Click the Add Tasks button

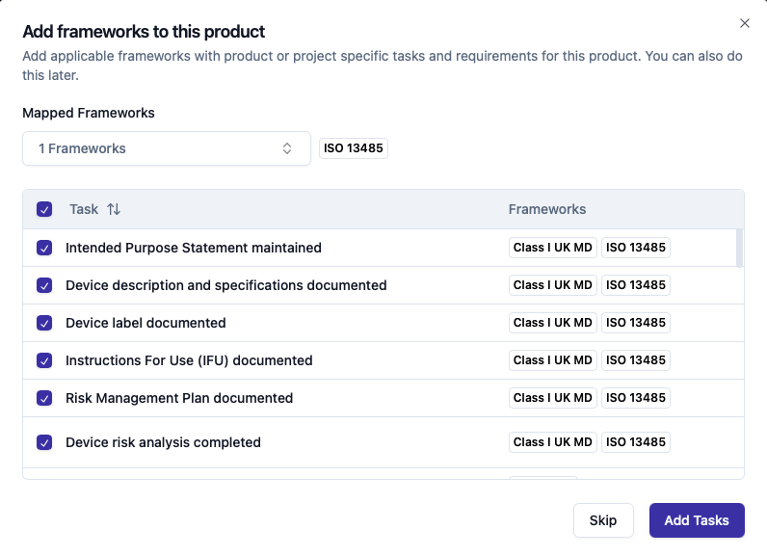pyautogui.click(x=697, y=520)
